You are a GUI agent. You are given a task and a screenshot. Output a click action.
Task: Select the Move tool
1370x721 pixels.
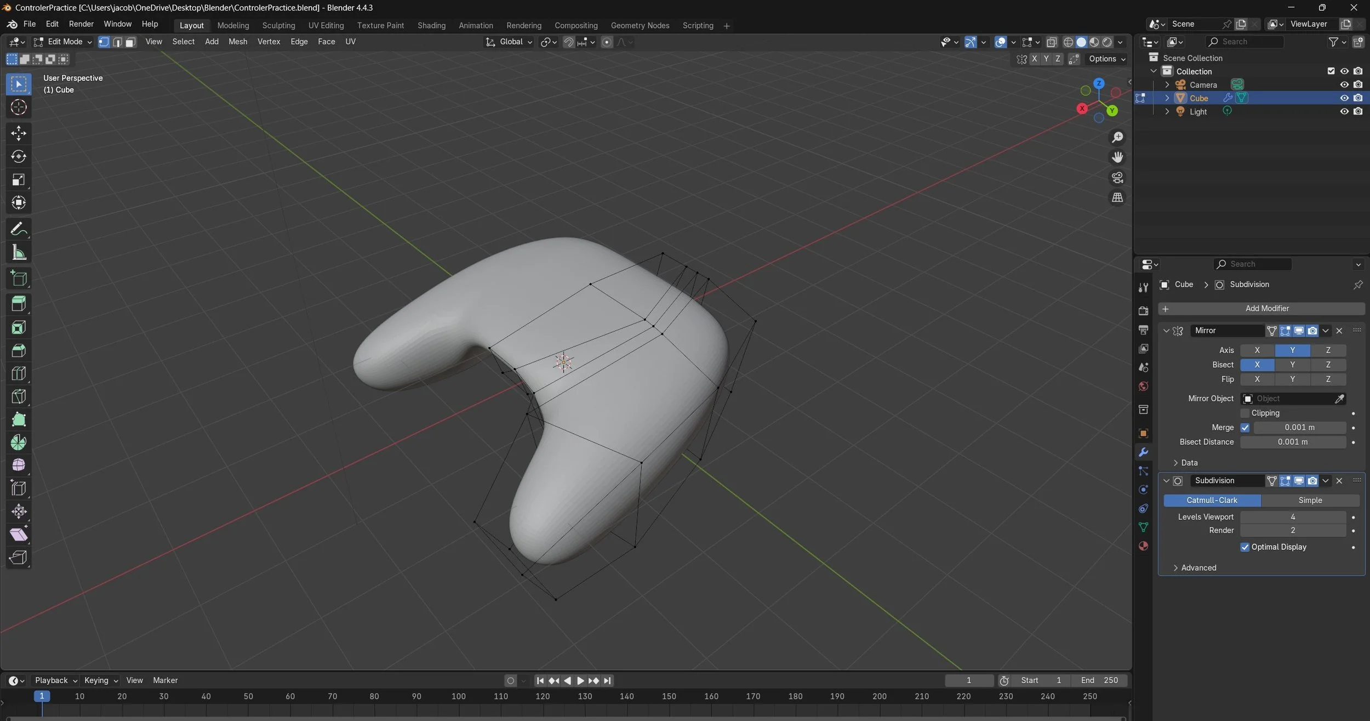click(x=19, y=133)
